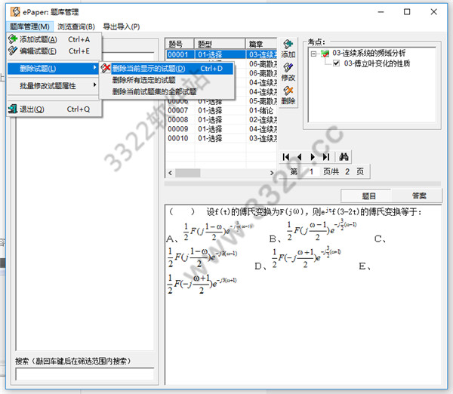The width and height of the screenshot is (453, 394).
Task: Choose 删除当前试题集的全部试题 submenu entry
Action: [167, 91]
